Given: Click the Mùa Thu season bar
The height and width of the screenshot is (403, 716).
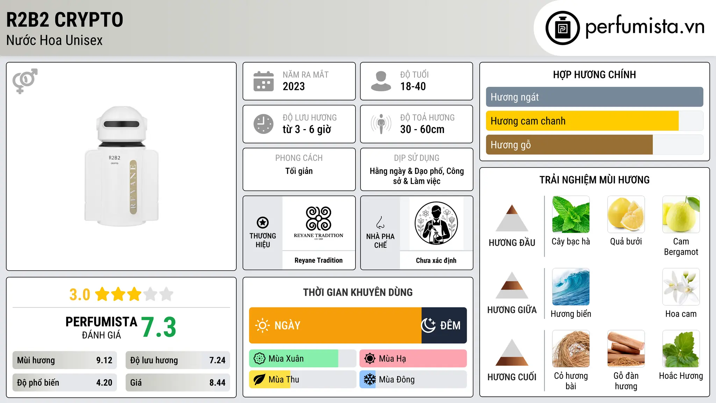Looking at the screenshot, I should (303, 380).
